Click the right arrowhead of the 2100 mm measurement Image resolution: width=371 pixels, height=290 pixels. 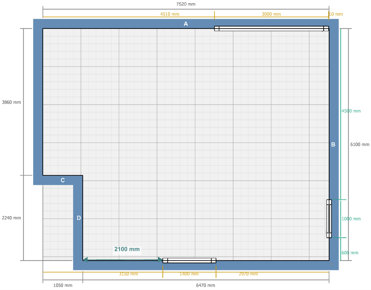pos(160,260)
